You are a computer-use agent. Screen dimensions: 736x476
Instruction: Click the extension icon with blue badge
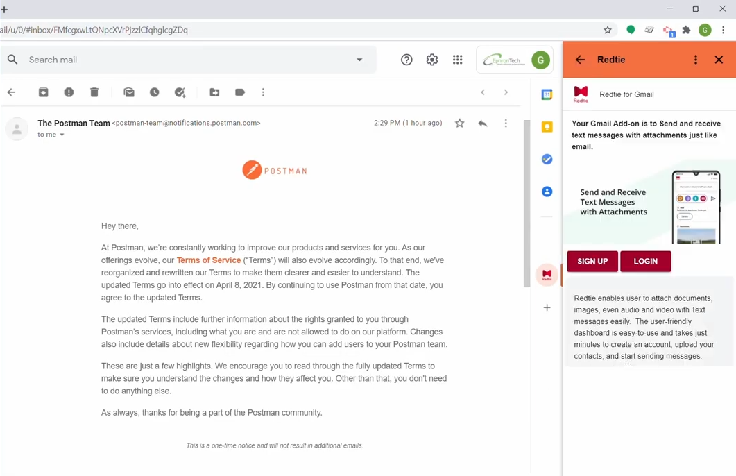669,31
